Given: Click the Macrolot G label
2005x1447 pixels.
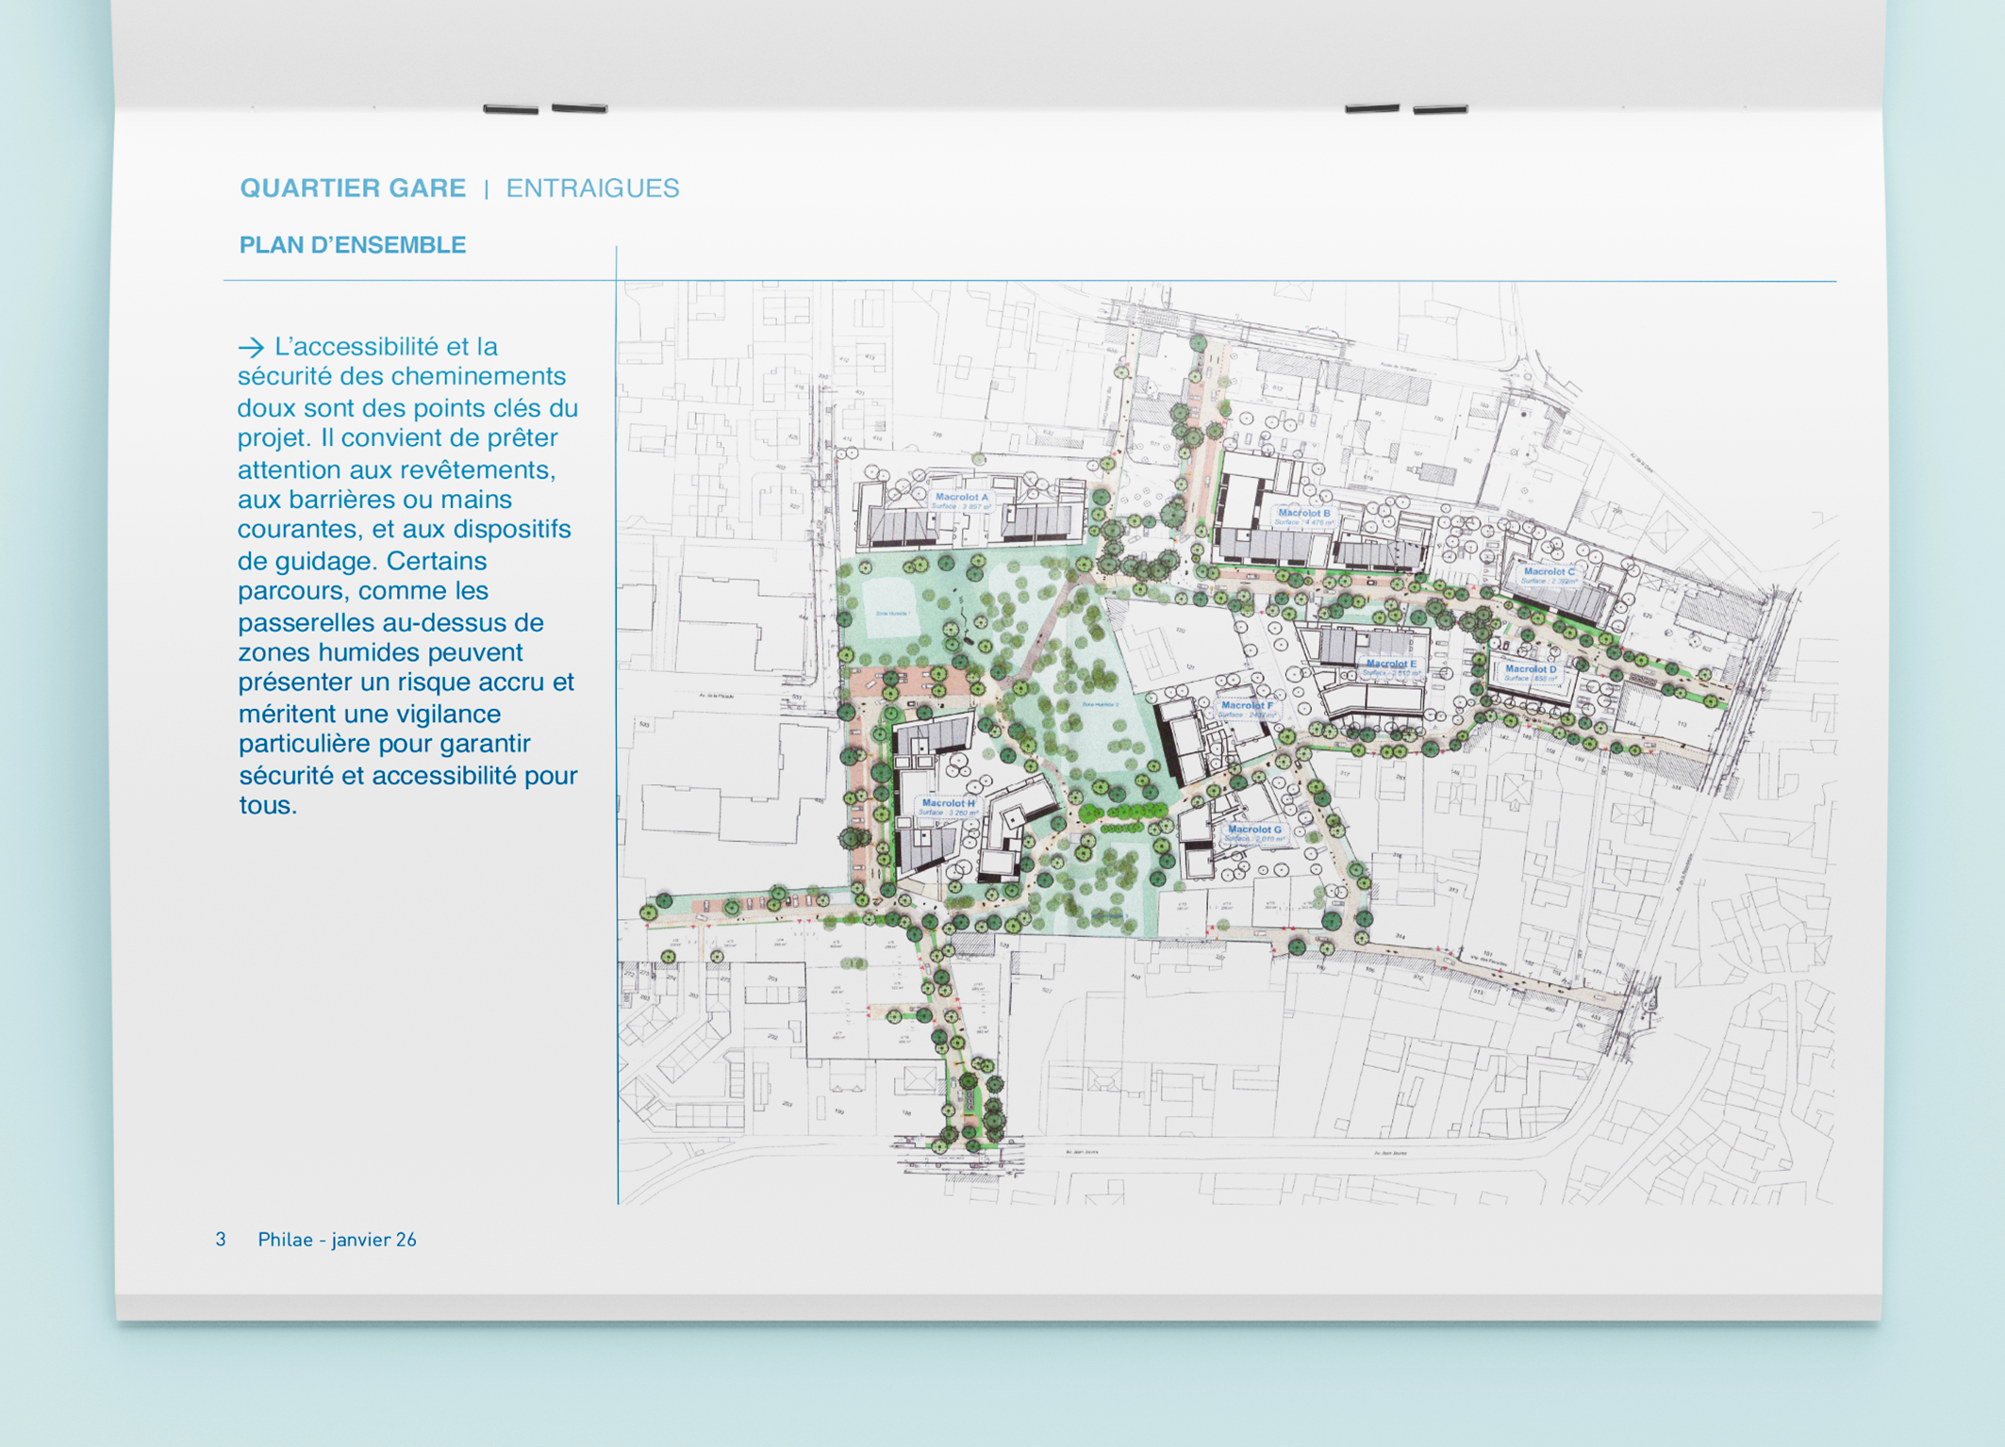Looking at the screenshot, I should pos(1254,829).
